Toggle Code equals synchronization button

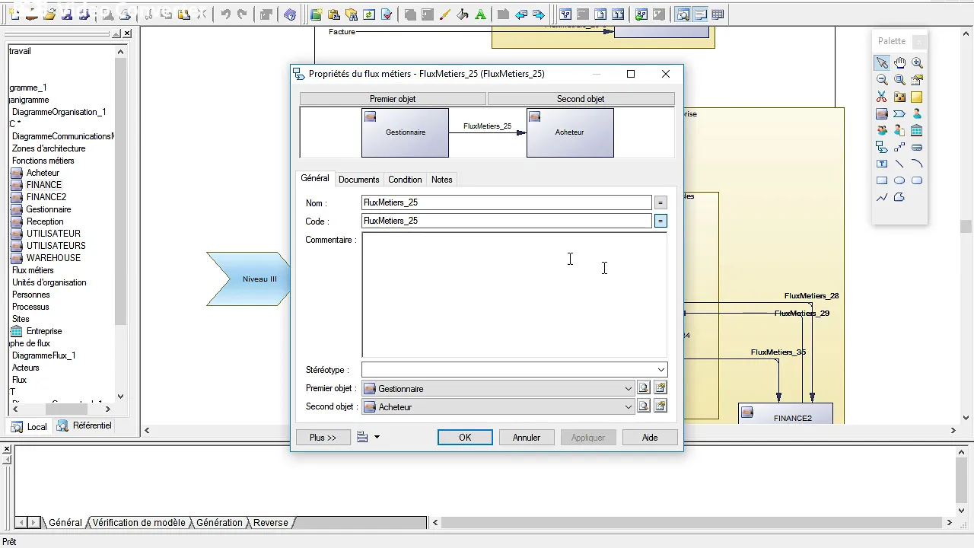660,221
